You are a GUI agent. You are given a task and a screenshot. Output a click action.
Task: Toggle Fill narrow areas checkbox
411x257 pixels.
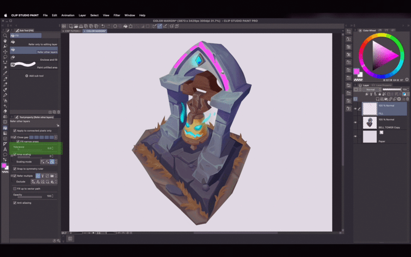pos(18,142)
